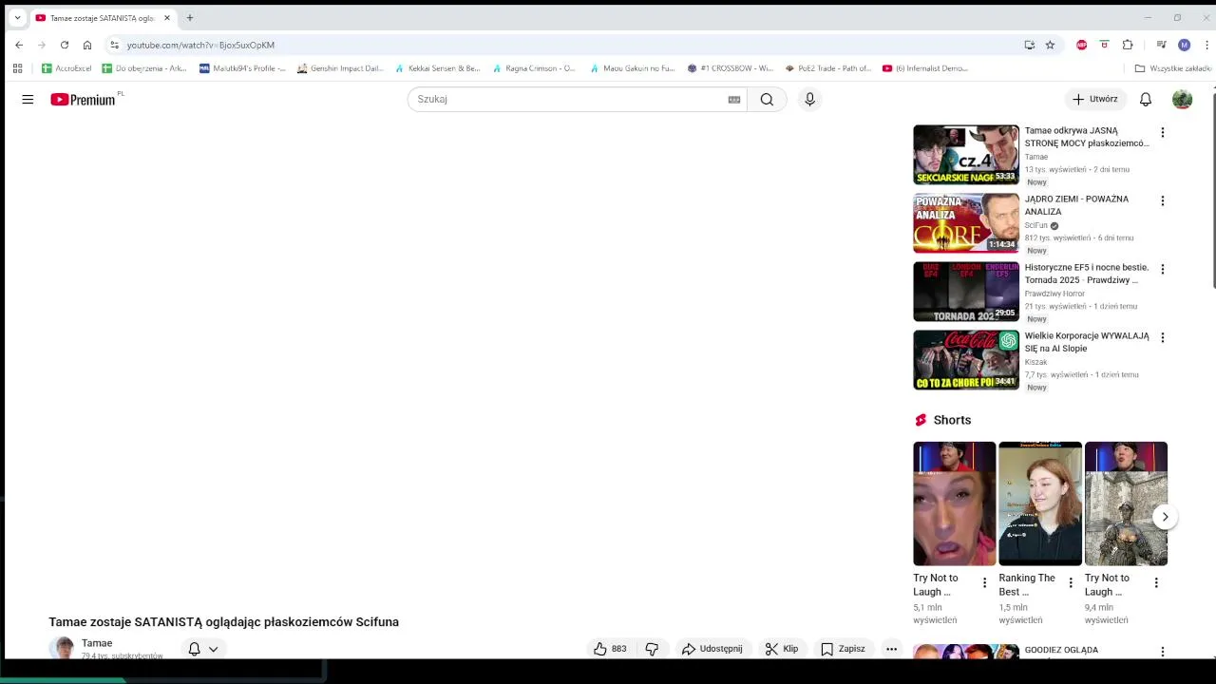
Task: Open '(6) Infernalist Demo...' bookmark
Action: click(925, 68)
